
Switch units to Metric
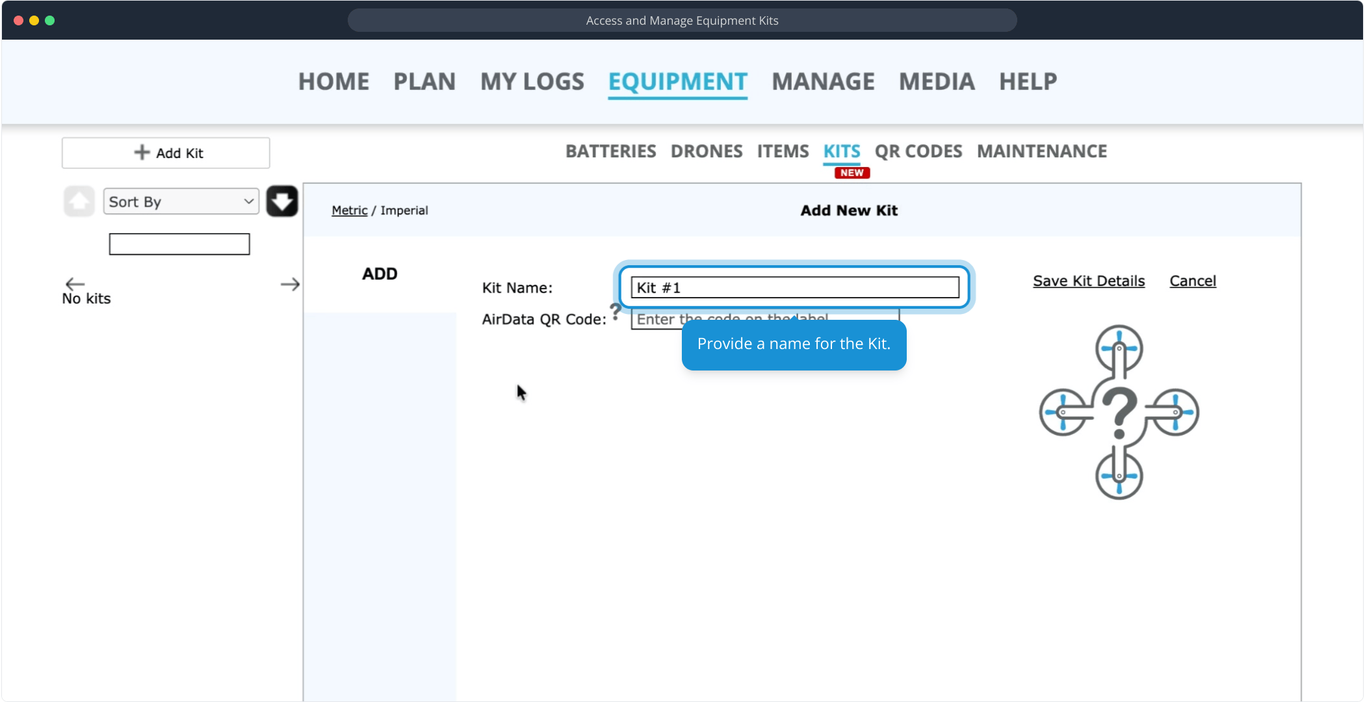[x=349, y=211]
